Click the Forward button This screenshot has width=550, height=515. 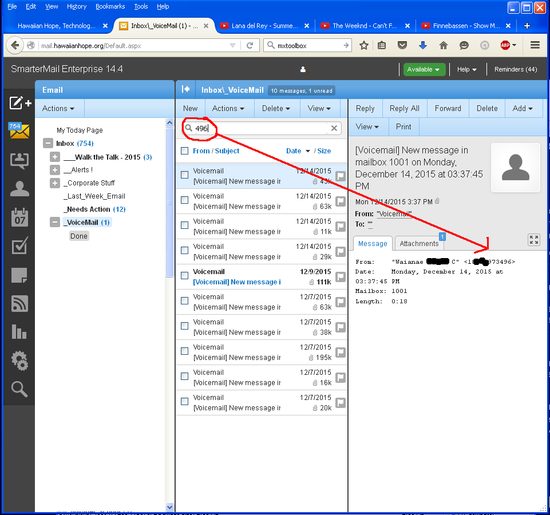click(x=448, y=108)
